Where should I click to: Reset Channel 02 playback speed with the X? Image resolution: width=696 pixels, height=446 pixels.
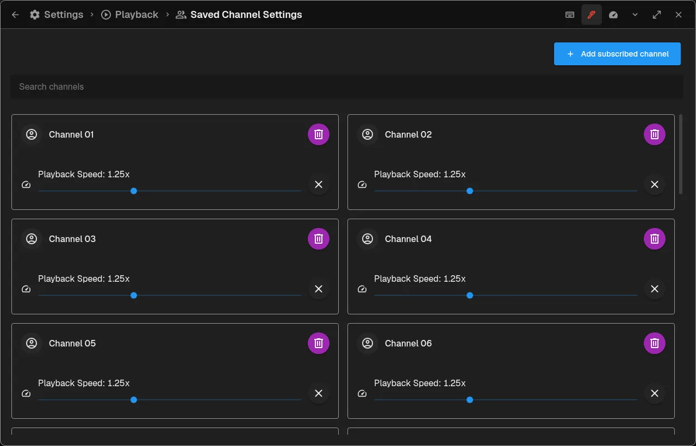click(x=655, y=184)
